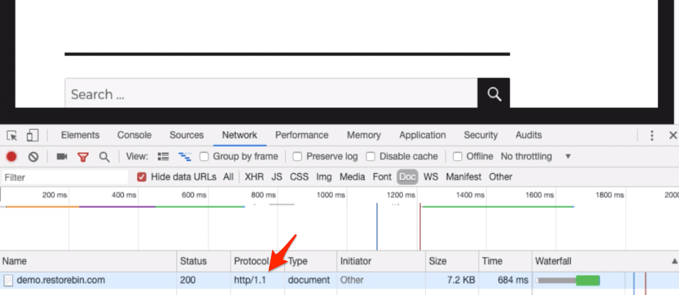Open the No throttling dropdown
This screenshot has width=679, height=295.
tap(536, 157)
